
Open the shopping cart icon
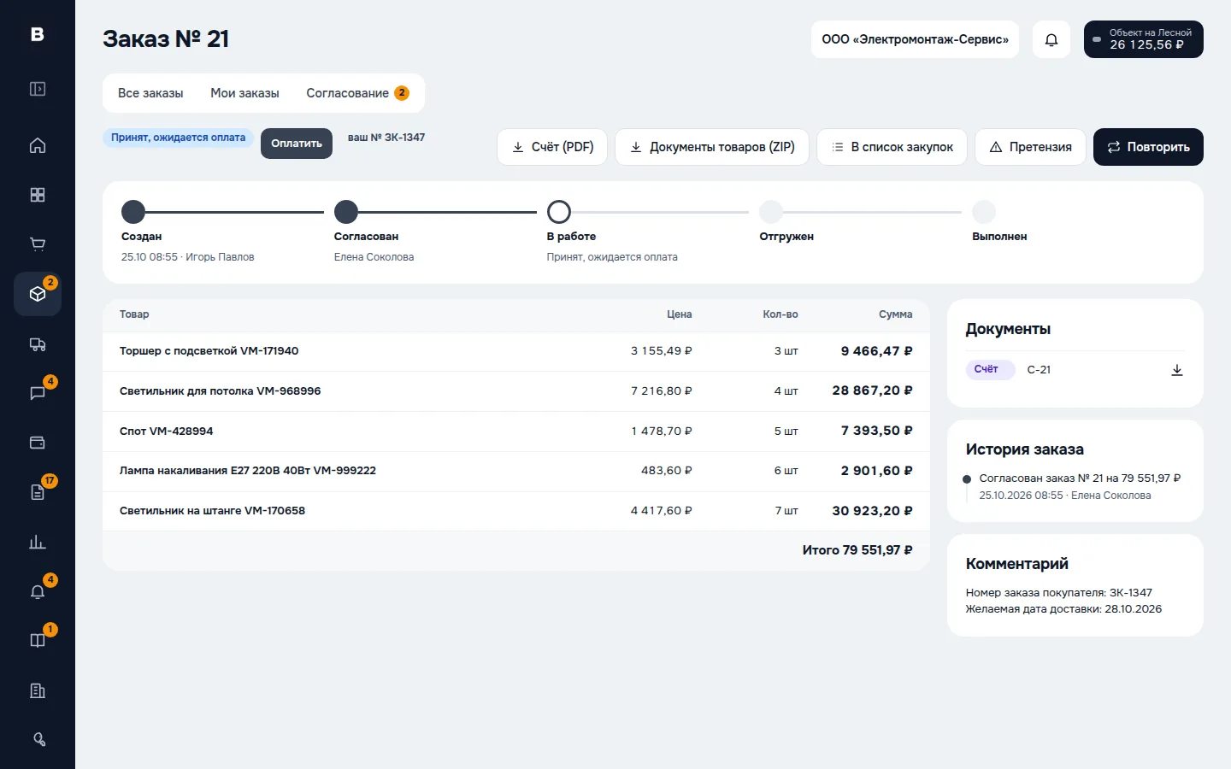(38, 244)
